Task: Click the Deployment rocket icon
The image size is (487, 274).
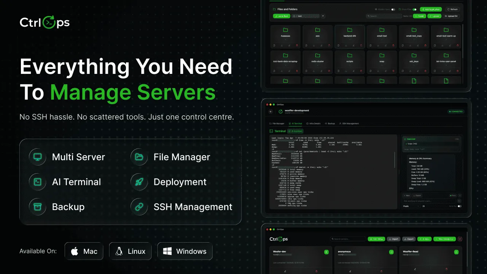Action: point(139,182)
